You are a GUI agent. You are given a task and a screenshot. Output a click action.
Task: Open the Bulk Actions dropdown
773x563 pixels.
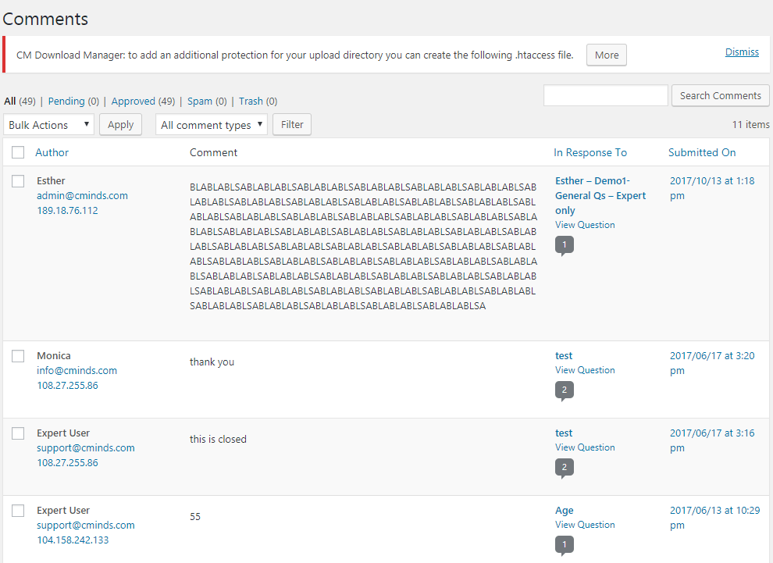coord(48,125)
